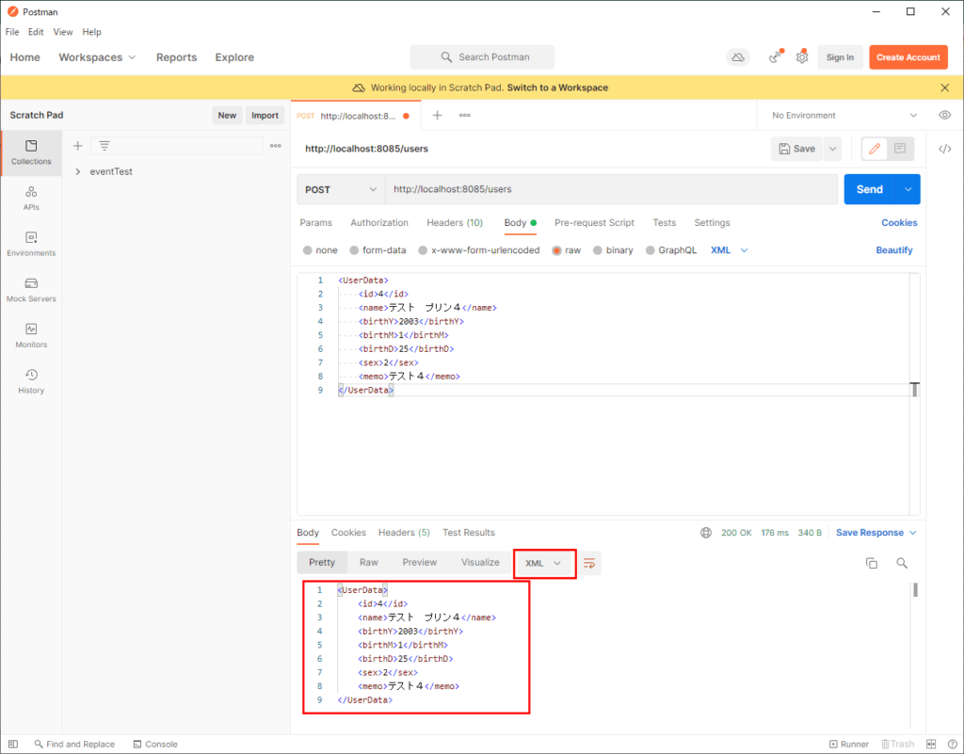Switch to response Headers (5) tab
This screenshot has width=964, height=754.
click(x=404, y=533)
